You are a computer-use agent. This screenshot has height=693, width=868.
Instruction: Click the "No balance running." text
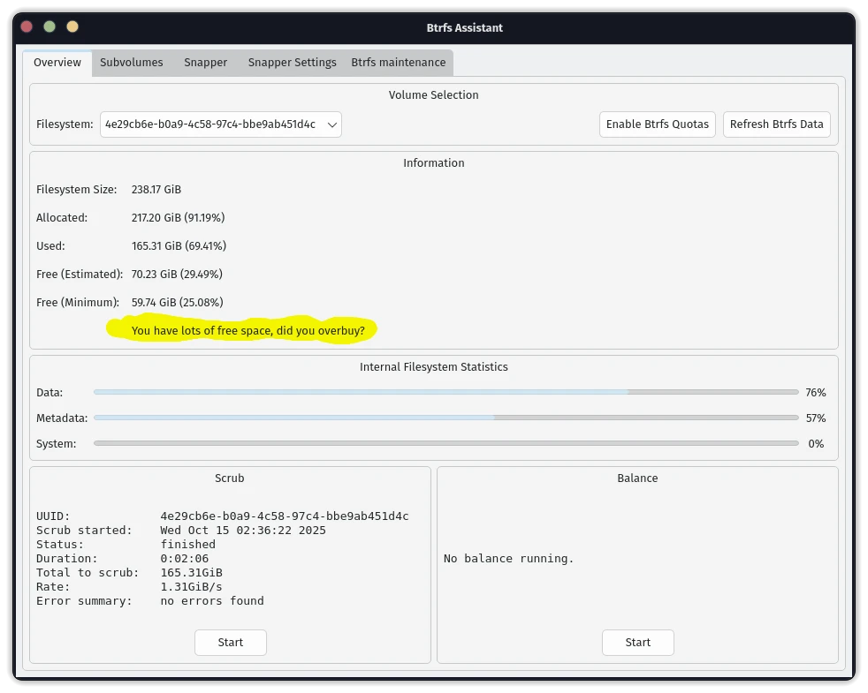point(508,559)
